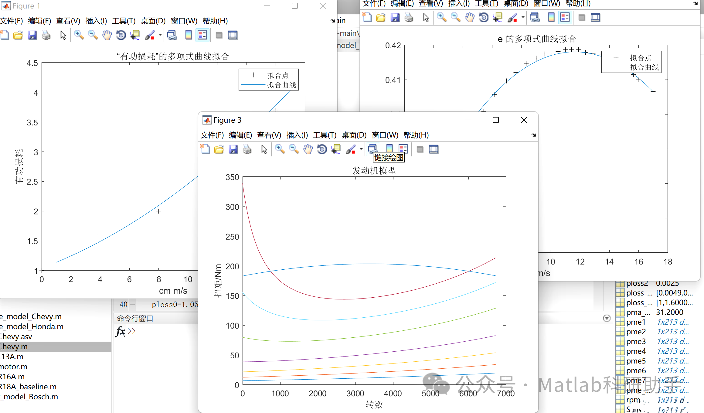Toggle Edit Plot arrow in Figure 3
Image resolution: width=704 pixels, height=413 pixels.
[x=264, y=149]
